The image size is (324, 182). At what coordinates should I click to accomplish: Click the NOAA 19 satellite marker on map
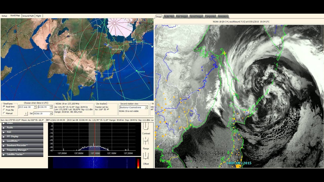pyautogui.click(x=137, y=71)
